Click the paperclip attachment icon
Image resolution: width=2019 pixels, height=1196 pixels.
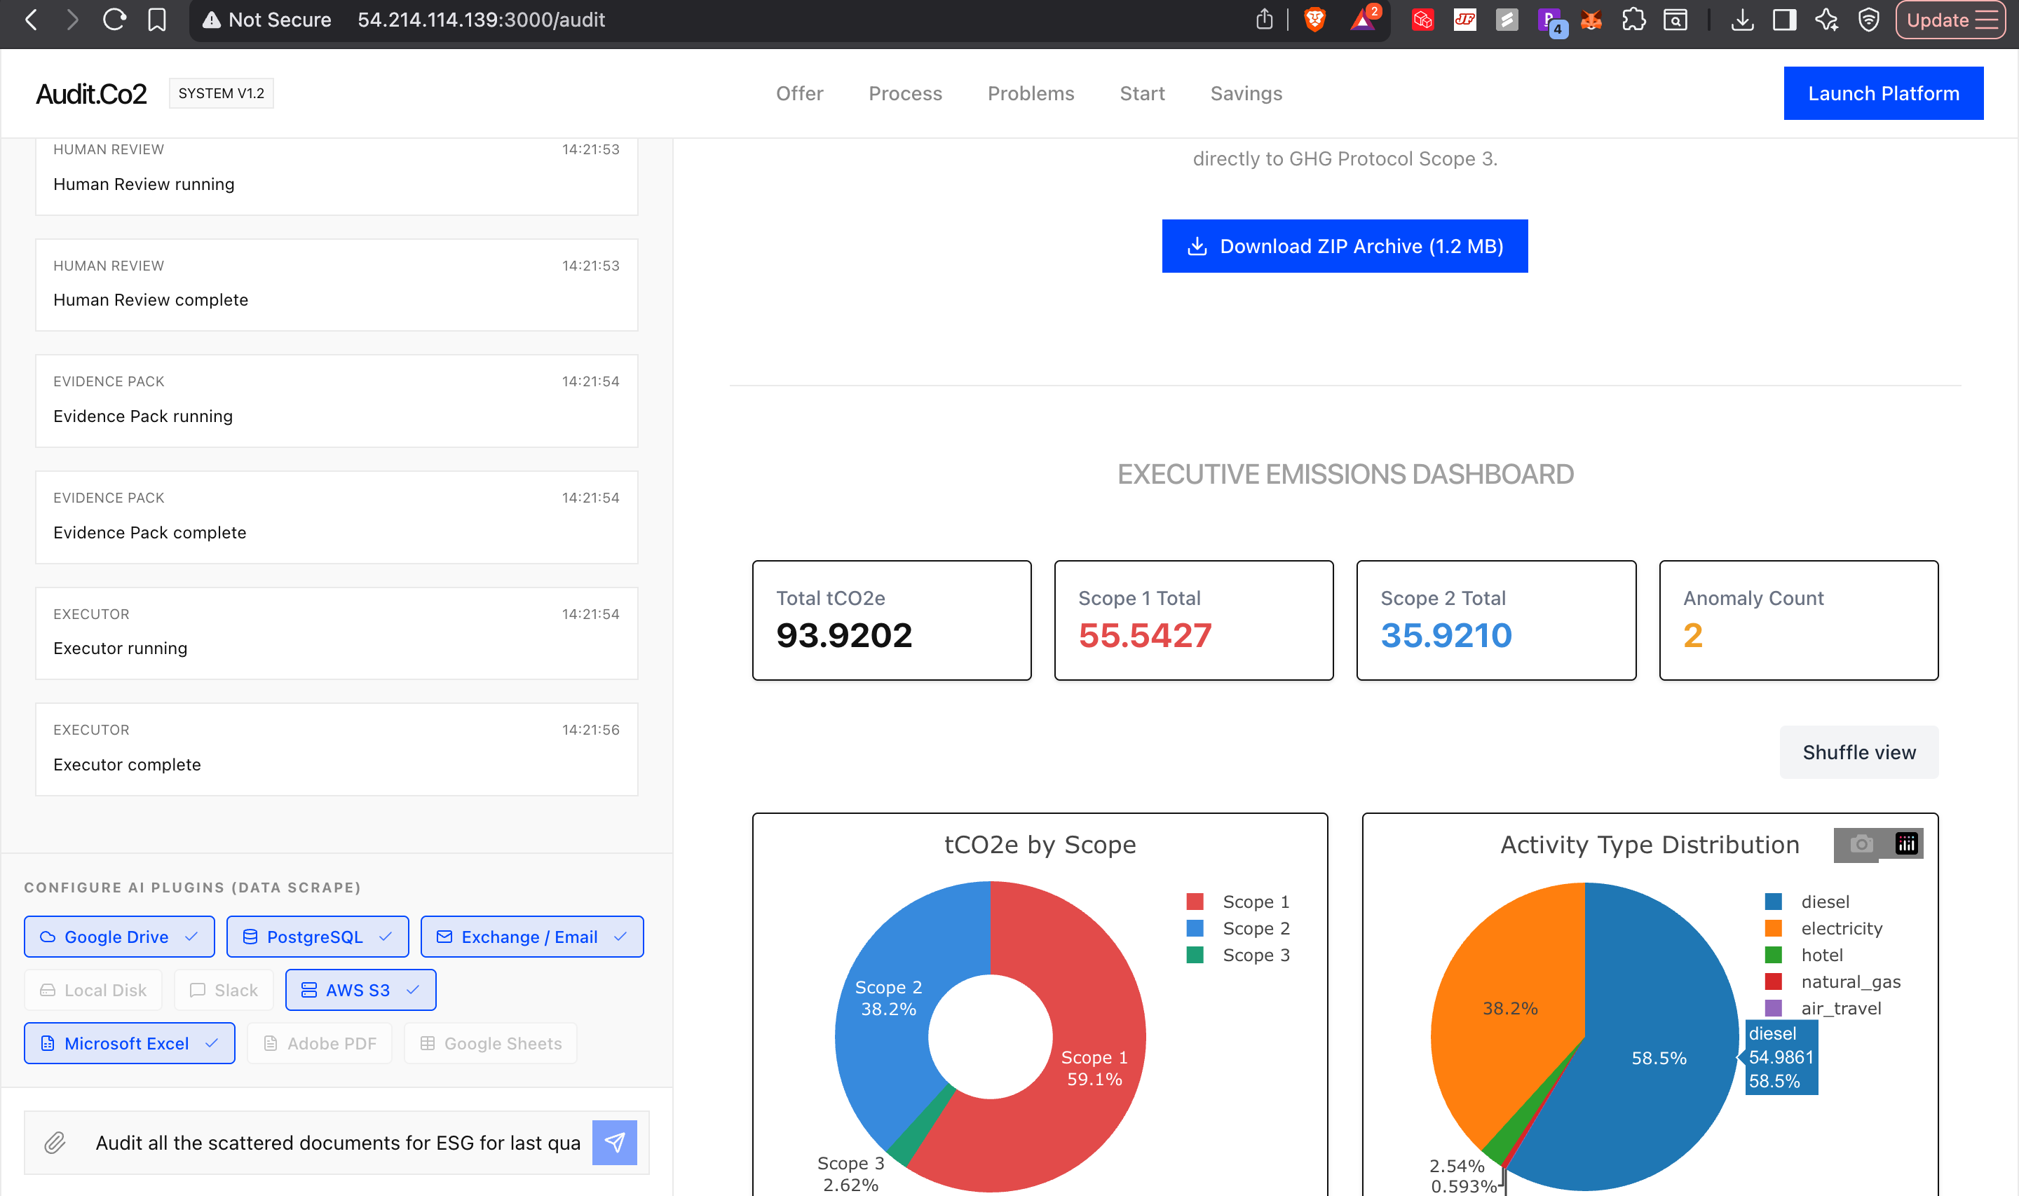(x=55, y=1142)
